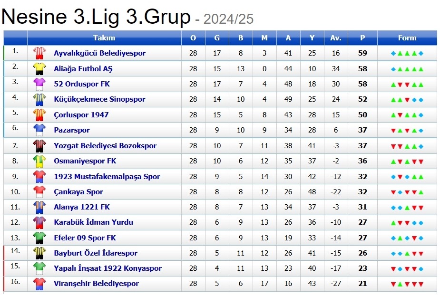Click the Bayburt Özel İdarespor striped jersey icon
440x295 pixels.
coord(39,253)
